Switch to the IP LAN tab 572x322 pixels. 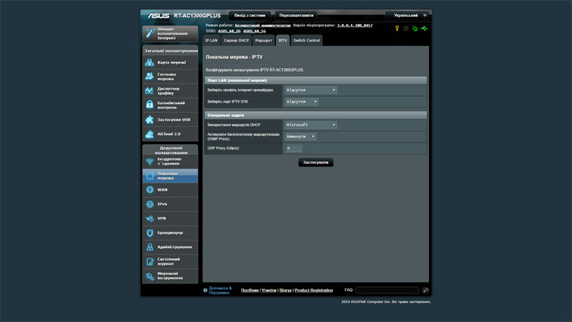(x=211, y=41)
